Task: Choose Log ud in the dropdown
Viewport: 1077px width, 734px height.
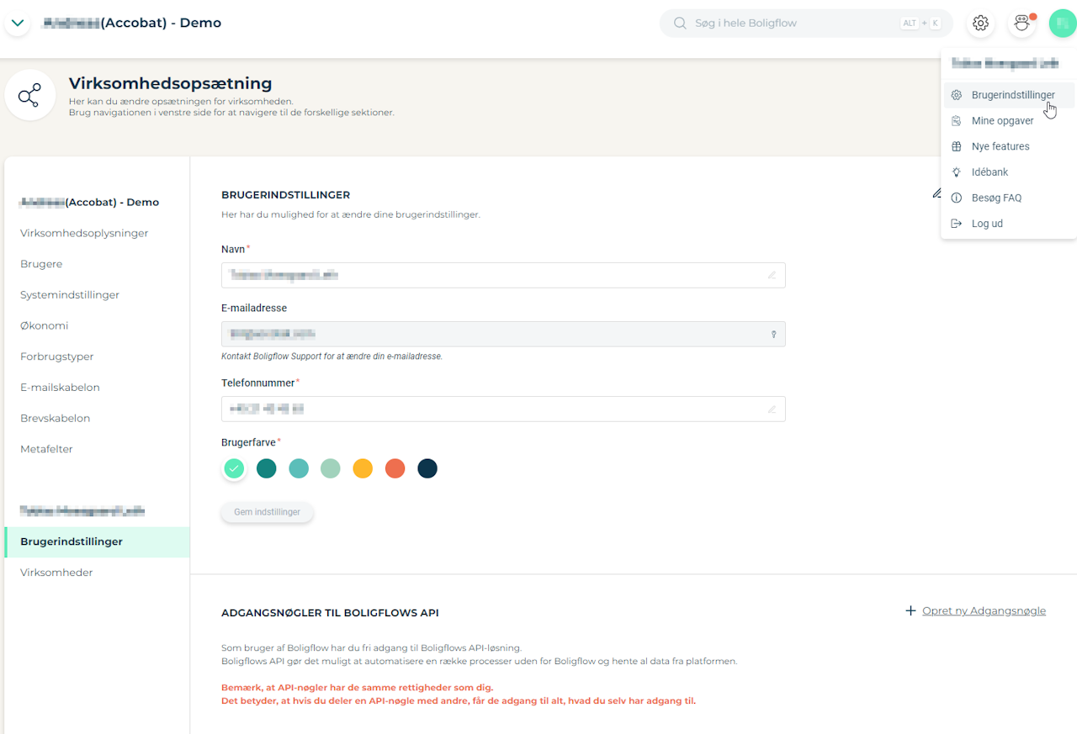Action: pos(987,224)
